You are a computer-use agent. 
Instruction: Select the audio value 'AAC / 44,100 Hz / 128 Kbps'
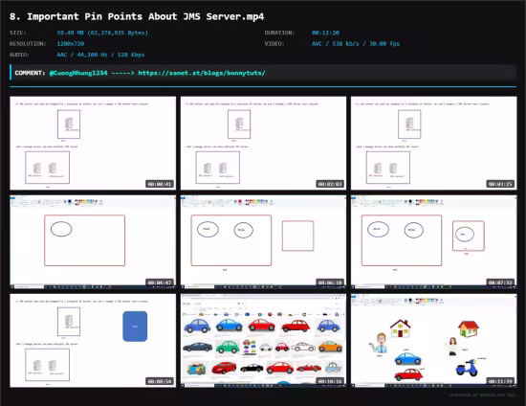click(100, 55)
